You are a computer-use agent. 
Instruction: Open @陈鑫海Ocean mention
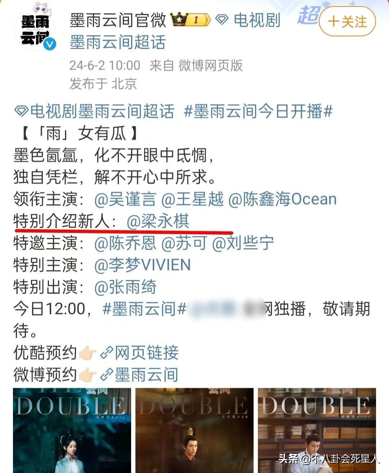click(282, 199)
